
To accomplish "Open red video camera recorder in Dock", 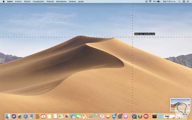I will 146,116.
